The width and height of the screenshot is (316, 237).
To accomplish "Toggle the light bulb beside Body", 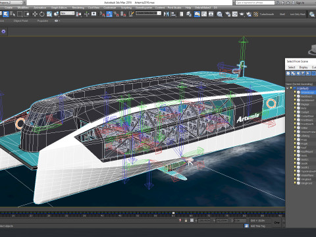I will [x=295, y=108].
